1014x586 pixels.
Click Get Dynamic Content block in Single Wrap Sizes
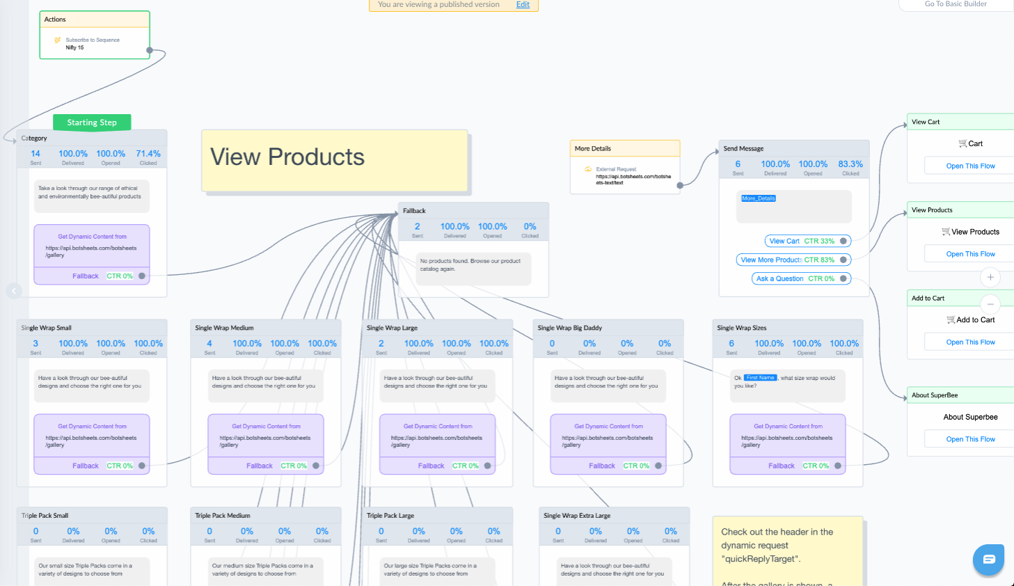click(788, 444)
